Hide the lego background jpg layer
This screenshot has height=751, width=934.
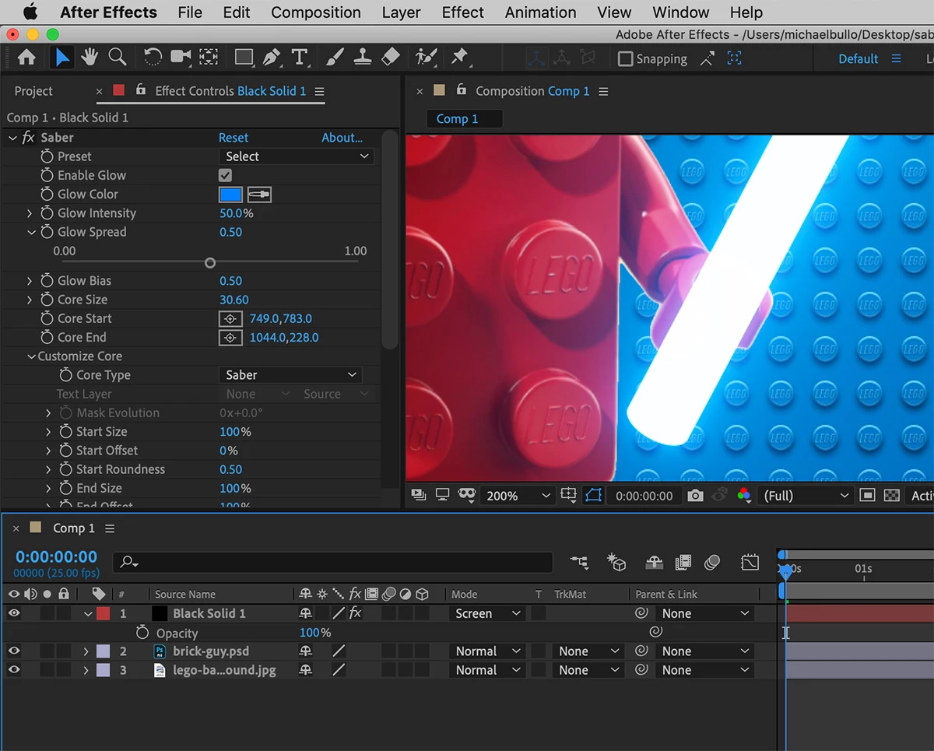(14, 669)
